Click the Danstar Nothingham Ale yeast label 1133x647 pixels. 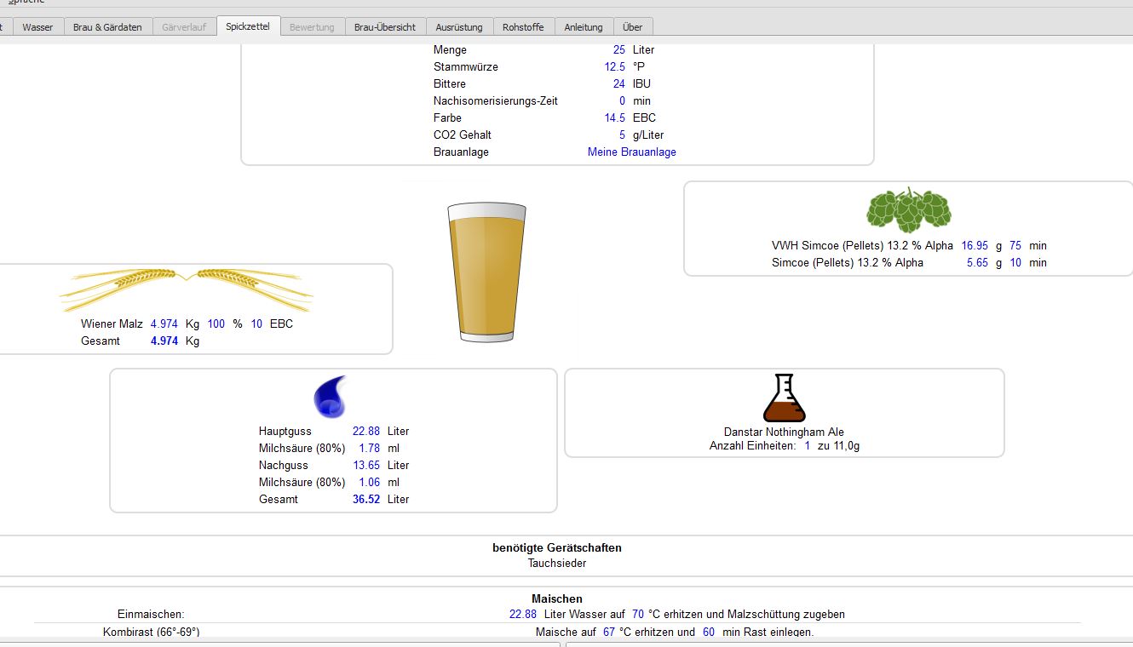(x=784, y=432)
